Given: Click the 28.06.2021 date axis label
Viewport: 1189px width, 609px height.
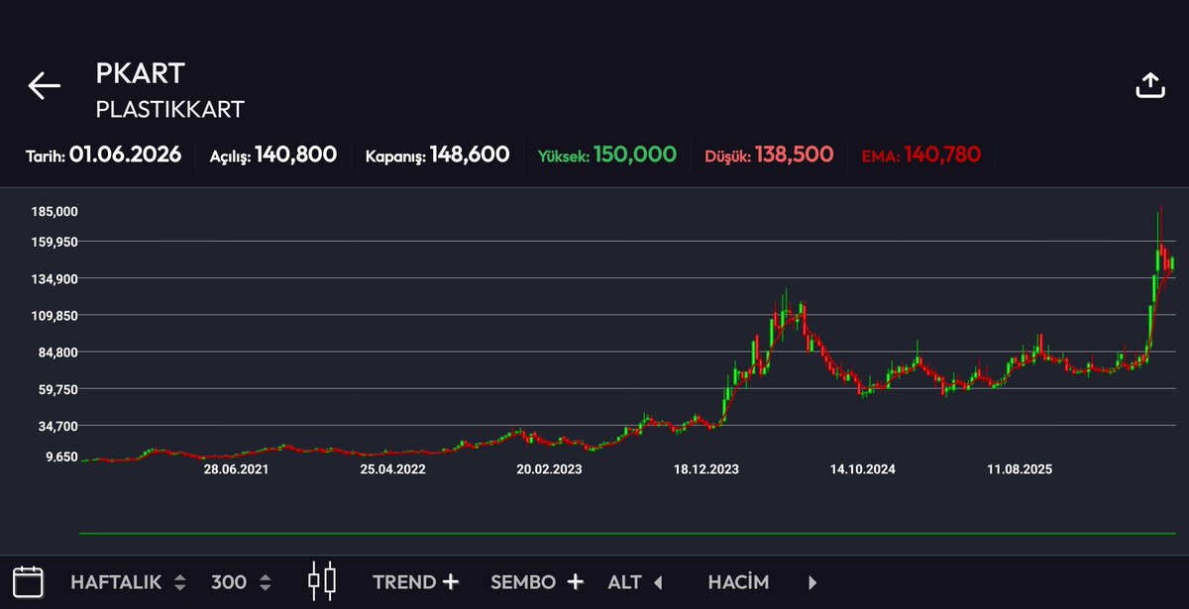Looking at the screenshot, I should [236, 469].
